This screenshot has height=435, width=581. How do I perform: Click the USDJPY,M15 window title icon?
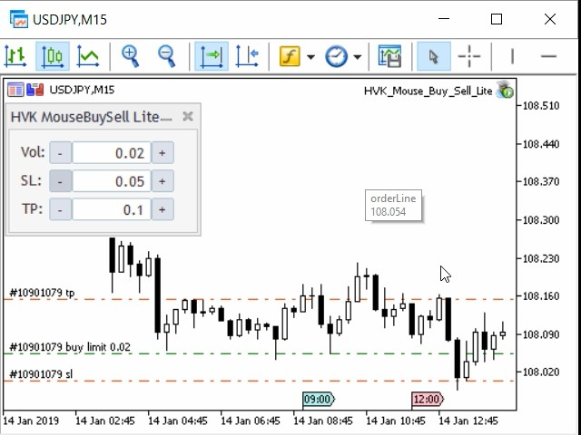click(19, 19)
